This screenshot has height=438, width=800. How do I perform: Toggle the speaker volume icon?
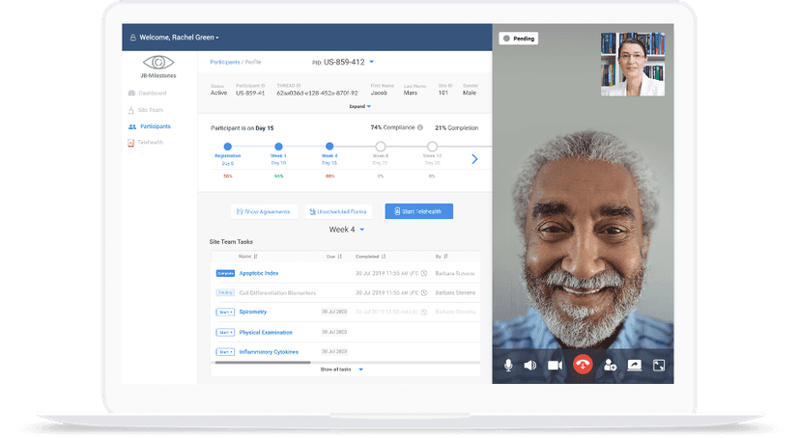pos(530,365)
